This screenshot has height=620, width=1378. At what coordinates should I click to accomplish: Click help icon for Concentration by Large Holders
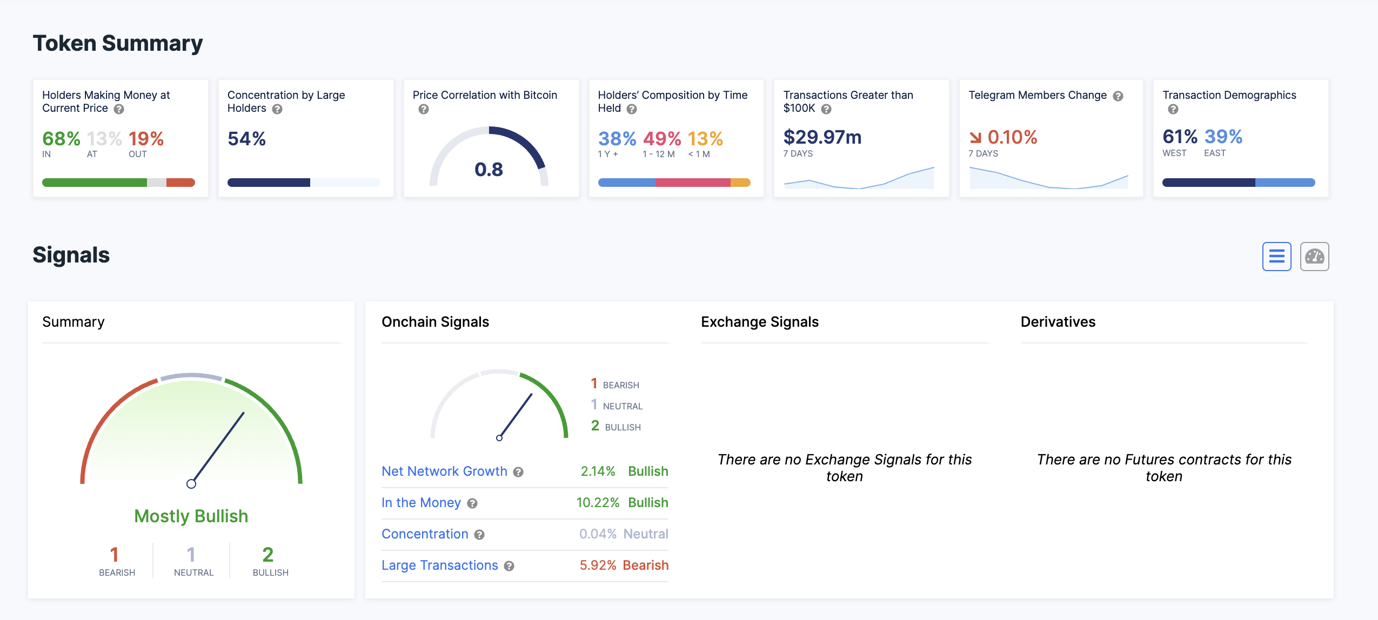(x=277, y=109)
